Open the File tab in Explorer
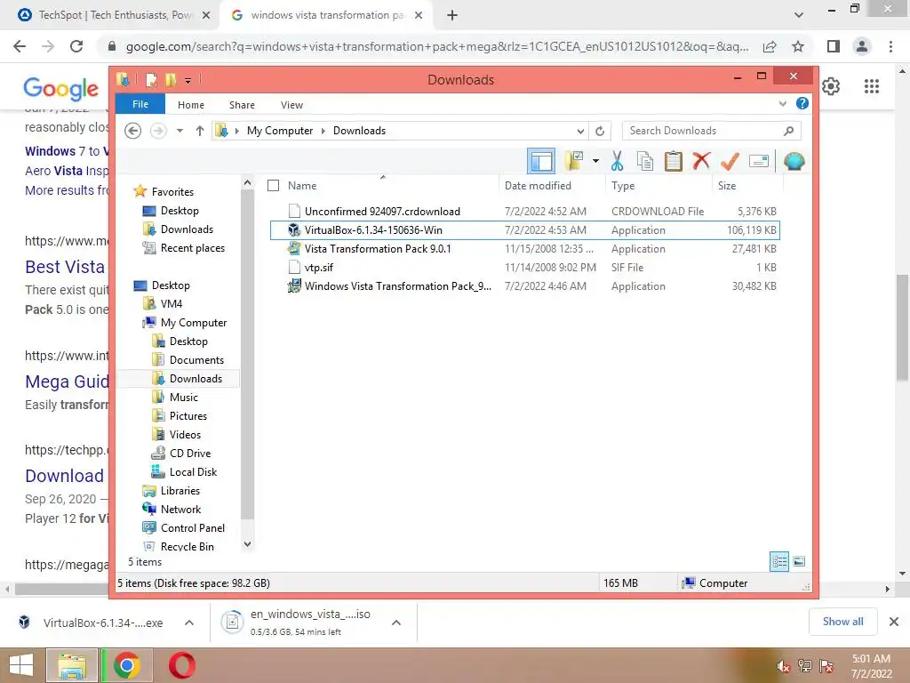910x683 pixels. [140, 105]
